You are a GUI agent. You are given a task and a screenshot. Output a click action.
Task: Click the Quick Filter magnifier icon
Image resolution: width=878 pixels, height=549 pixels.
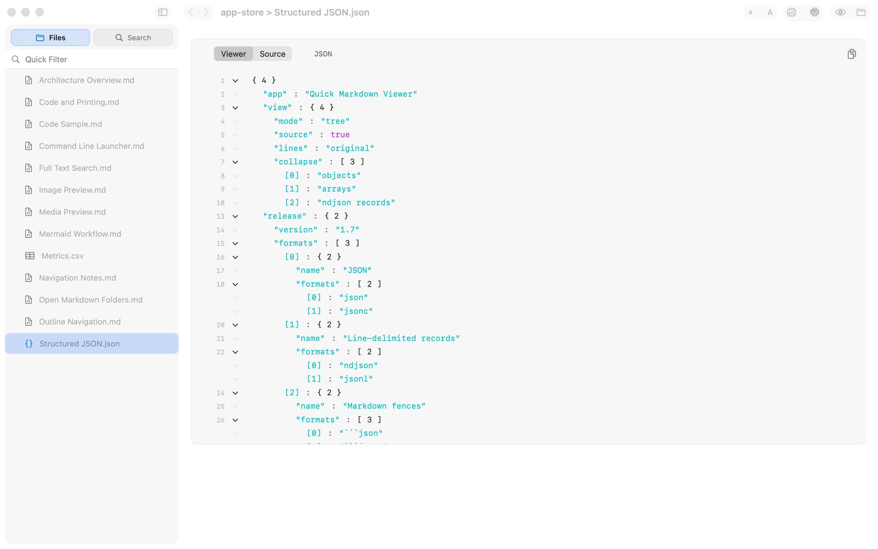click(x=16, y=59)
